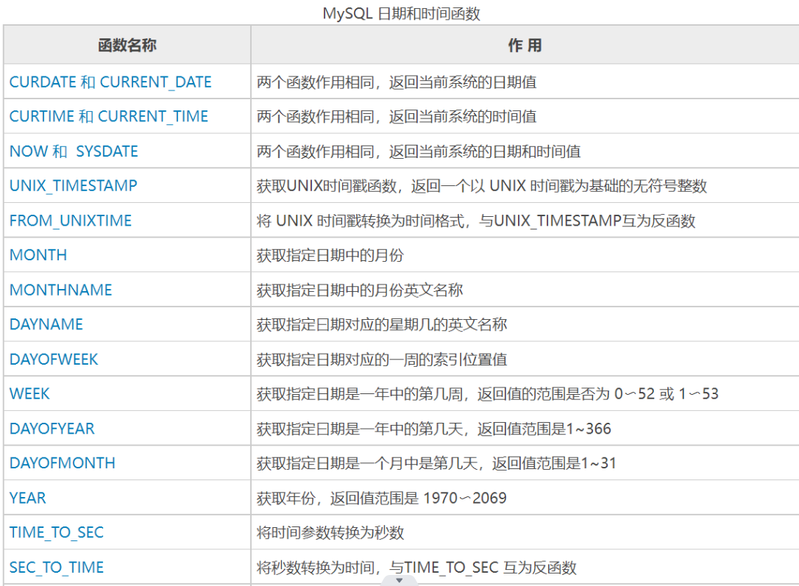The height and width of the screenshot is (586, 799).
Task: Click the description 获取指定日期中的月份
Action: 330,255
